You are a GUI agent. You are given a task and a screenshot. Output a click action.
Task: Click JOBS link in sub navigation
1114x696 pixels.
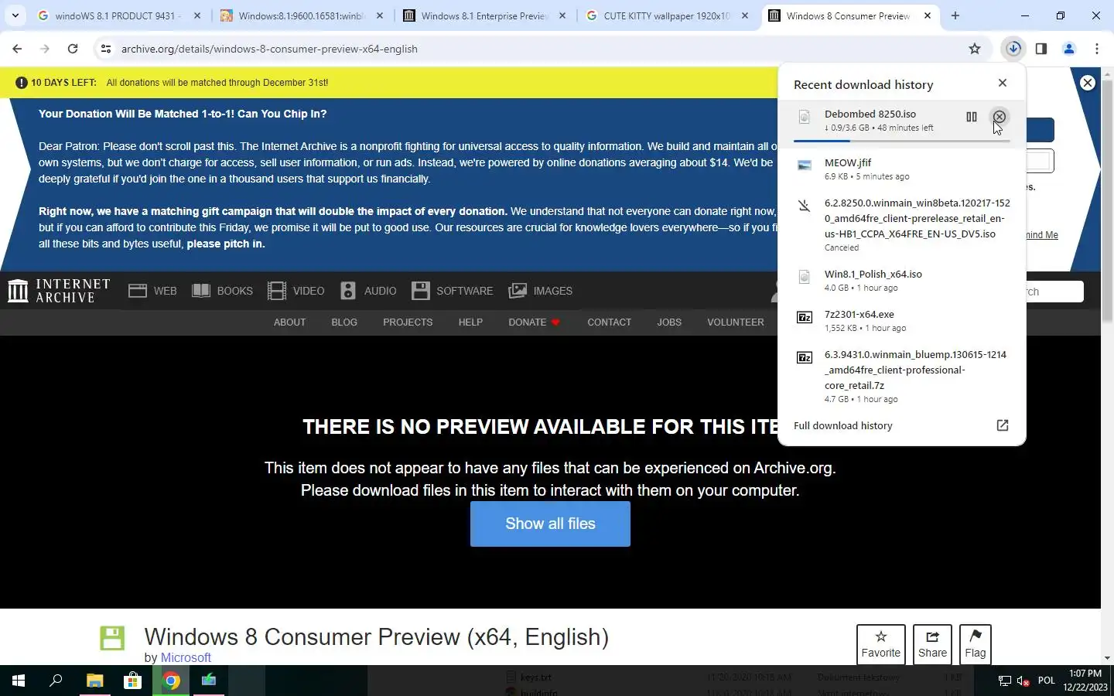669,322
